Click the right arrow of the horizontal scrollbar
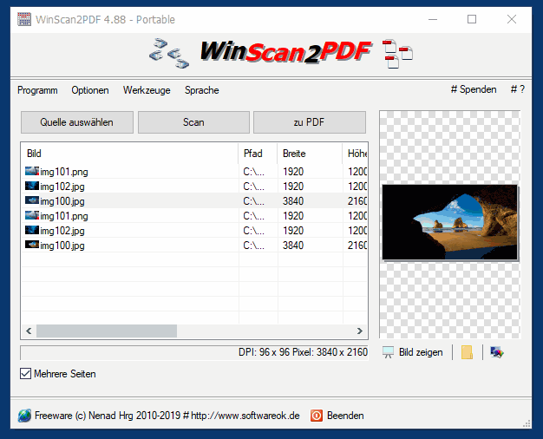Viewport: 543px width, 439px height. 360,331
